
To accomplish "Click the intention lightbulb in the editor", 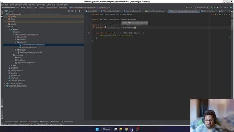I will (94, 27).
